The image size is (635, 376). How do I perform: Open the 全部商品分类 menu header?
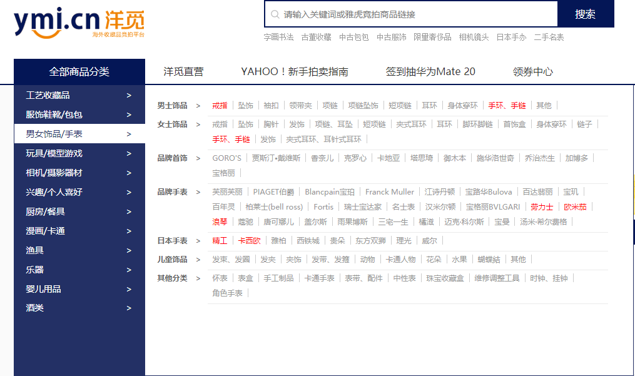pos(79,72)
